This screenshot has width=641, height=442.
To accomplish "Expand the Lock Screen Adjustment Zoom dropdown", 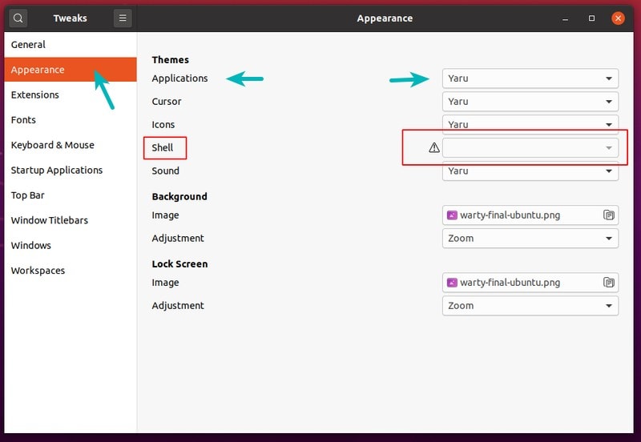I will coord(530,306).
